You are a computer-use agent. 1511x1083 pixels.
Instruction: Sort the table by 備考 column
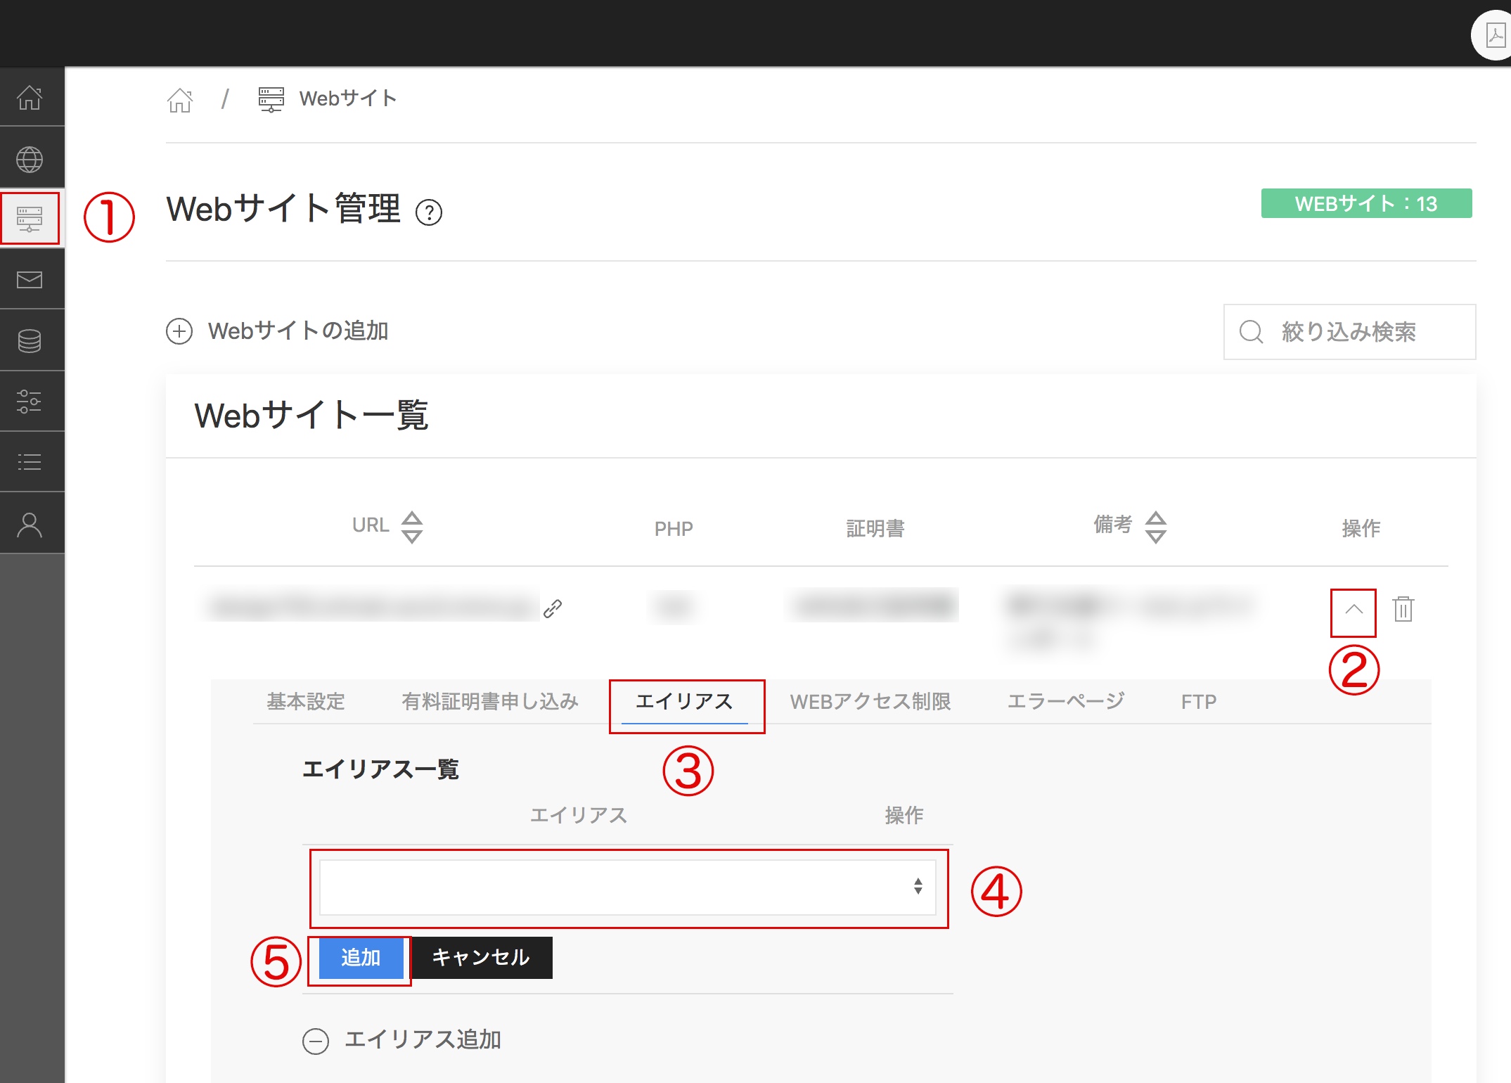[1156, 527]
